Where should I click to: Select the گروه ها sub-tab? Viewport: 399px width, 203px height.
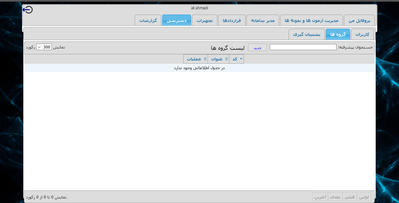pyautogui.click(x=338, y=34)
